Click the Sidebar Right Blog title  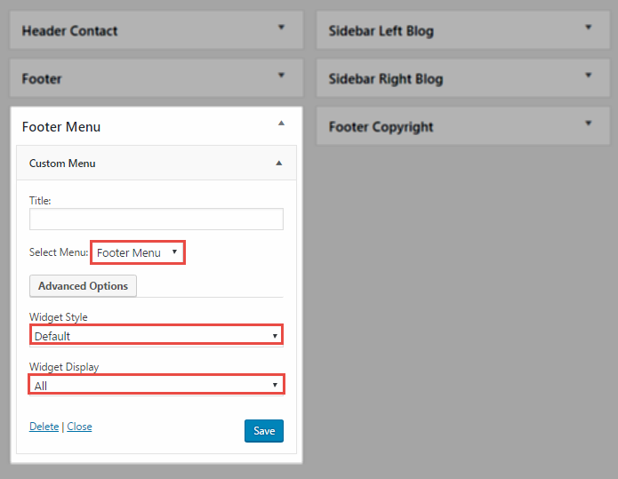[386, 79]
